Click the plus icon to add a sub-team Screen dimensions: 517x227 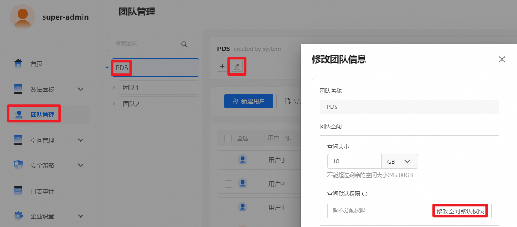(x=222, y=66)
